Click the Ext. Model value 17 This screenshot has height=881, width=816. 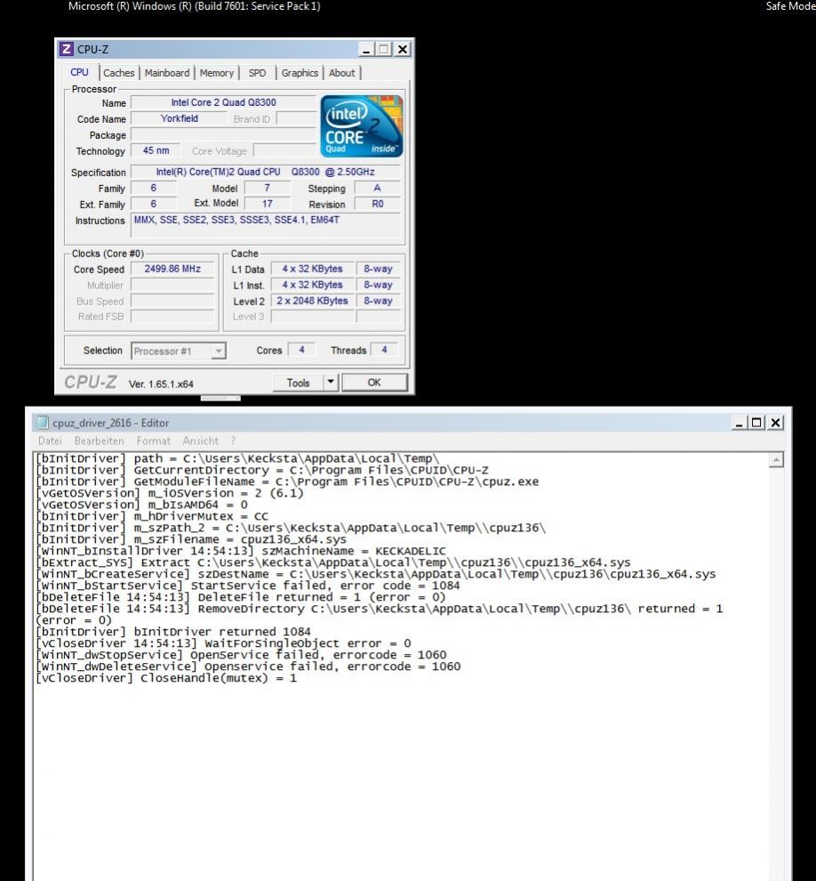pyautogui.click(x=268, y=204)
